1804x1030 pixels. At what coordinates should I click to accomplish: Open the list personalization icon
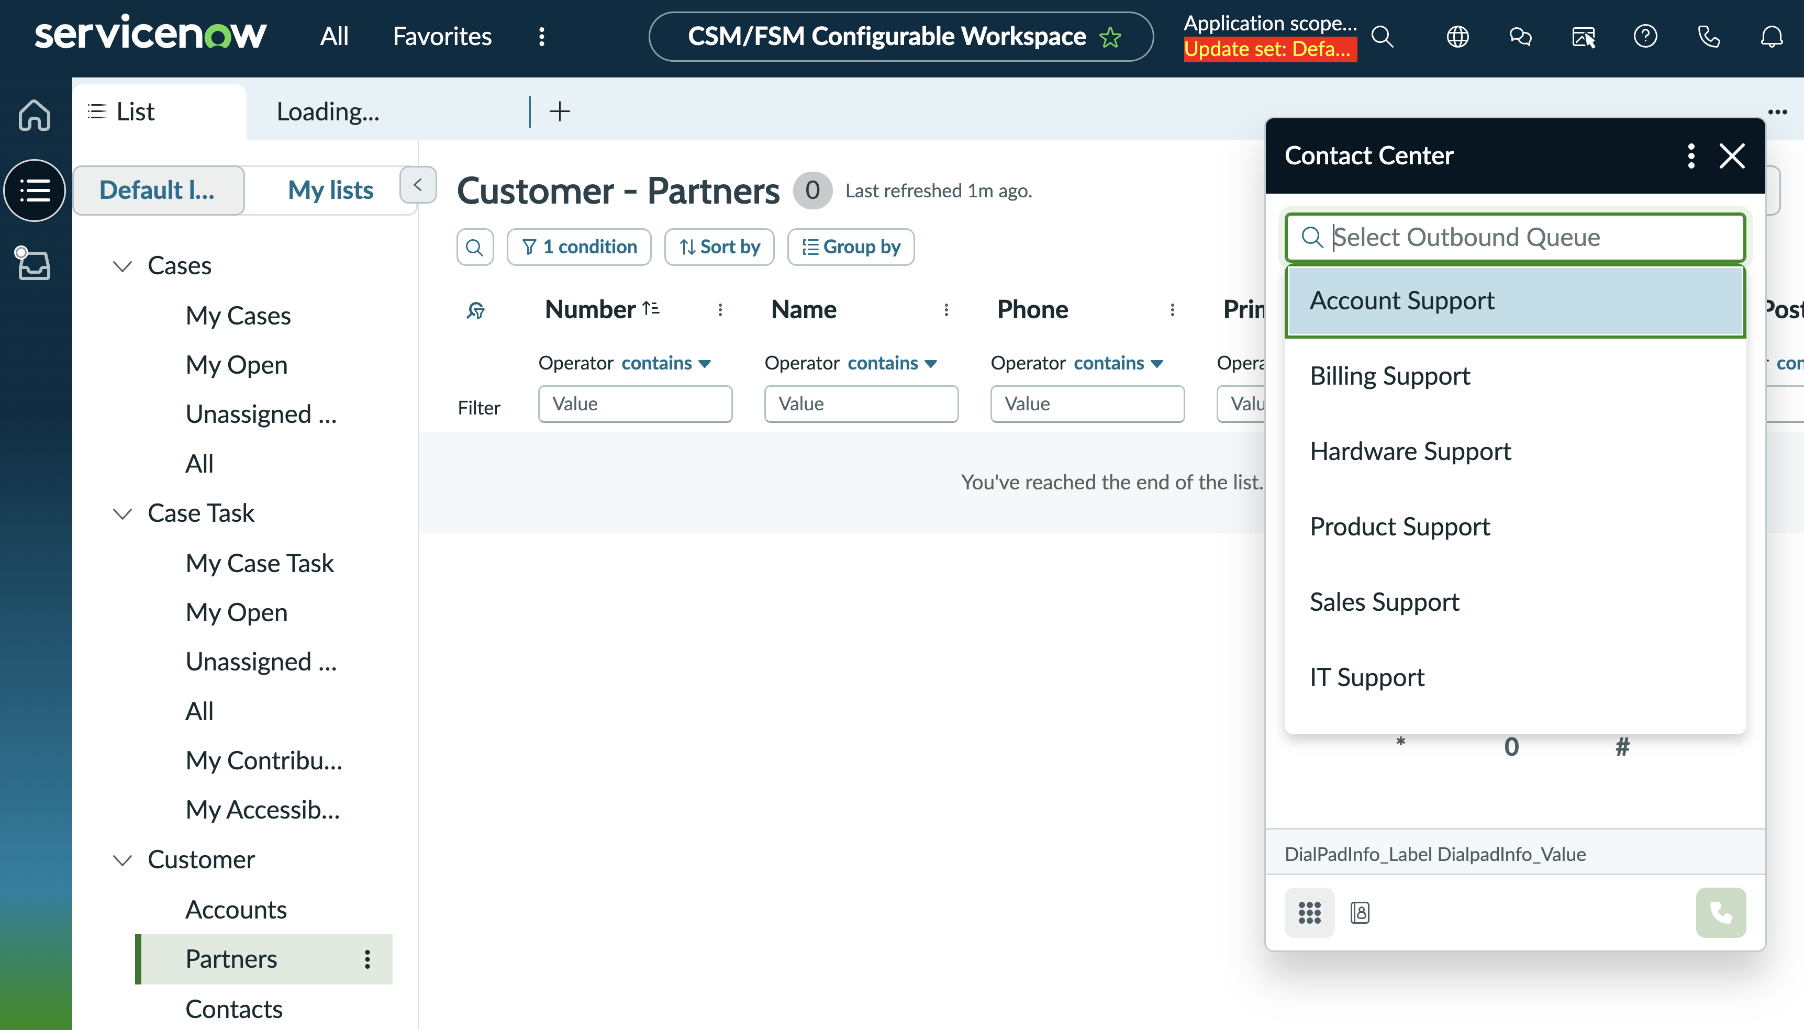point(476,310)
